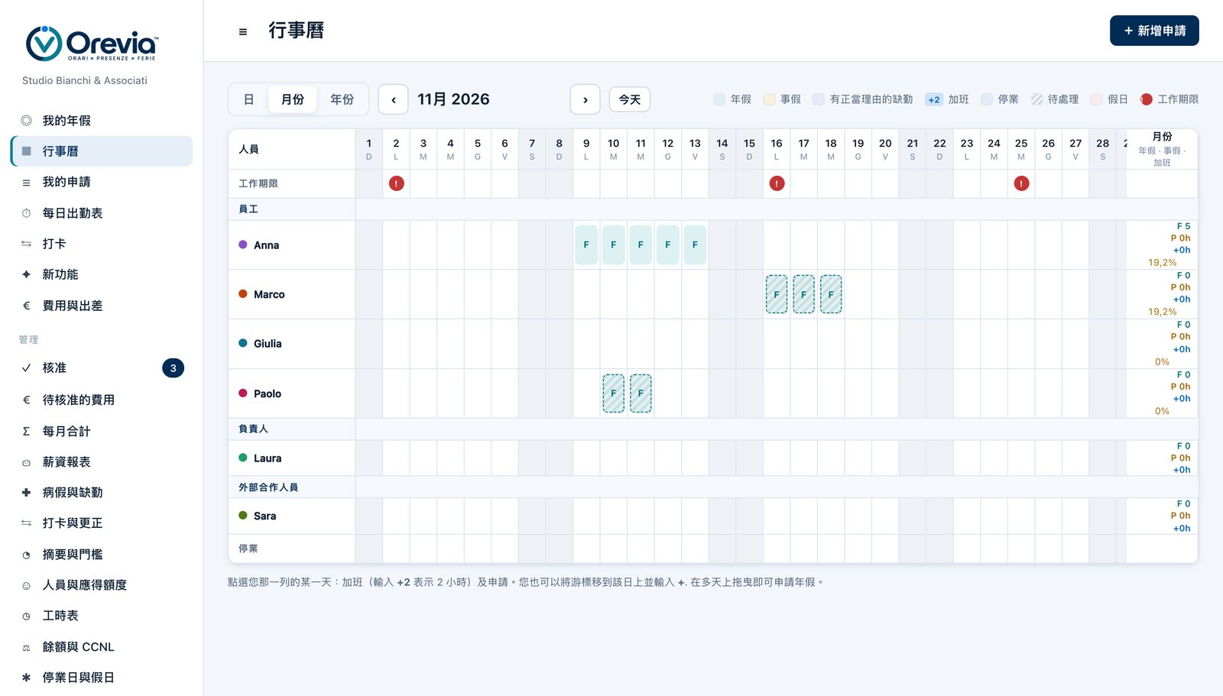1223x696 pixels.
Task: Click the badge showing 3 pending approvals
Action: 174,368
